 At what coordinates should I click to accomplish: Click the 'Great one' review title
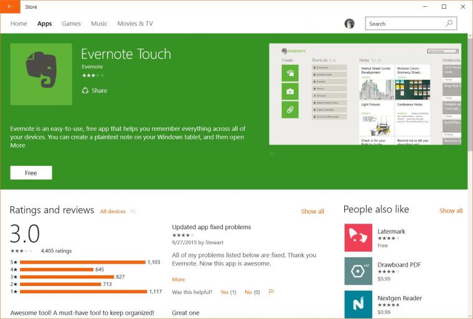coord(185,313)
